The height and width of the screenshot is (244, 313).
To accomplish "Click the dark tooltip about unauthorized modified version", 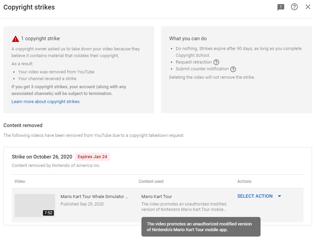I will (x=201, y=227).
